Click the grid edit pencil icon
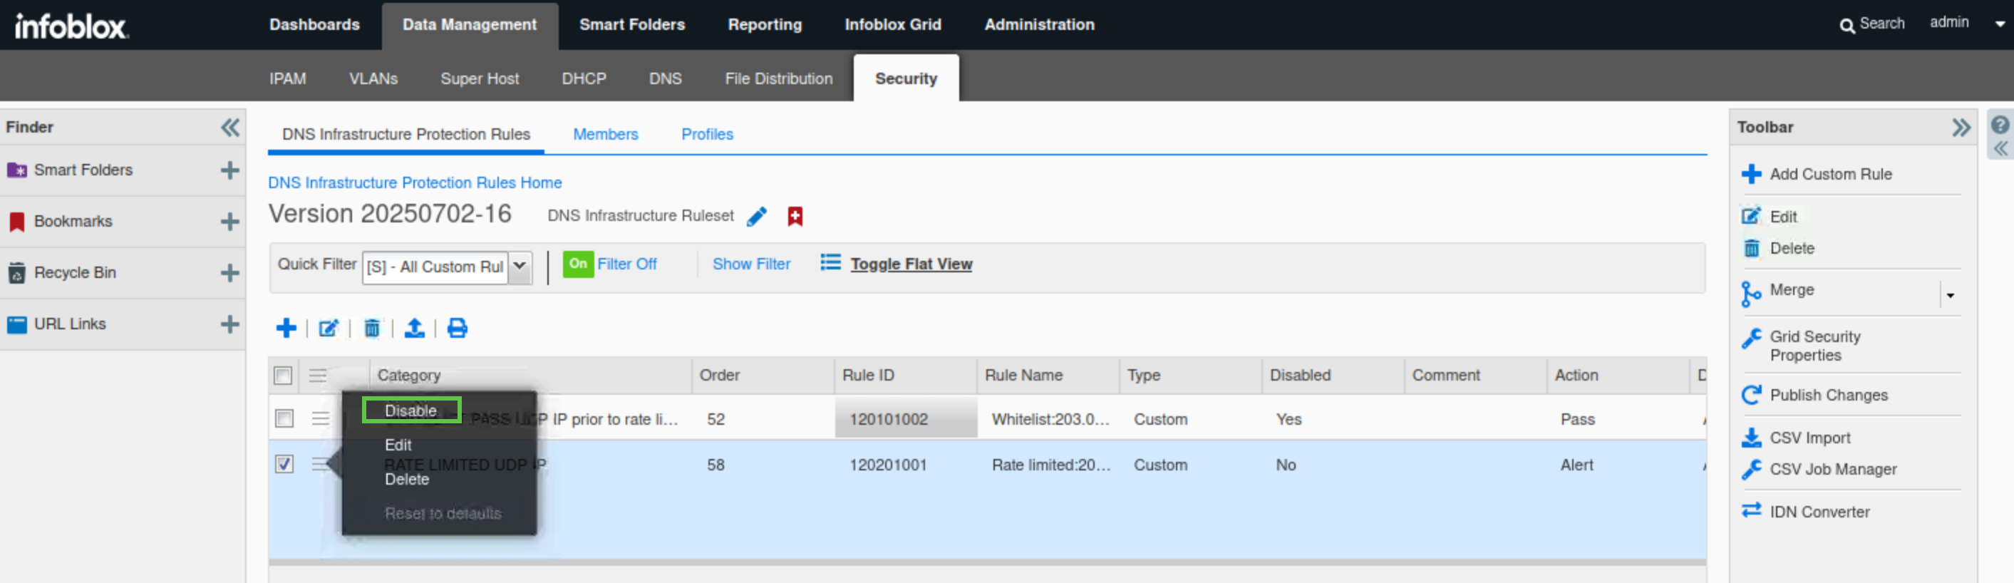 pyautogui.click(x=329, y=329)
